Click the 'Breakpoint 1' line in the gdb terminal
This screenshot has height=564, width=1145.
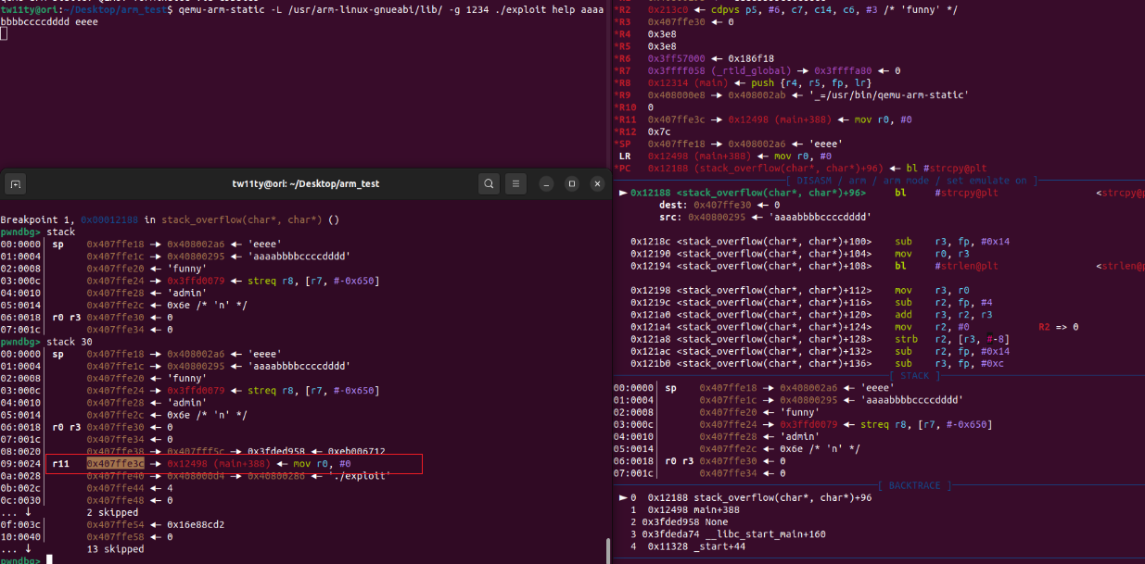(170, 219)
